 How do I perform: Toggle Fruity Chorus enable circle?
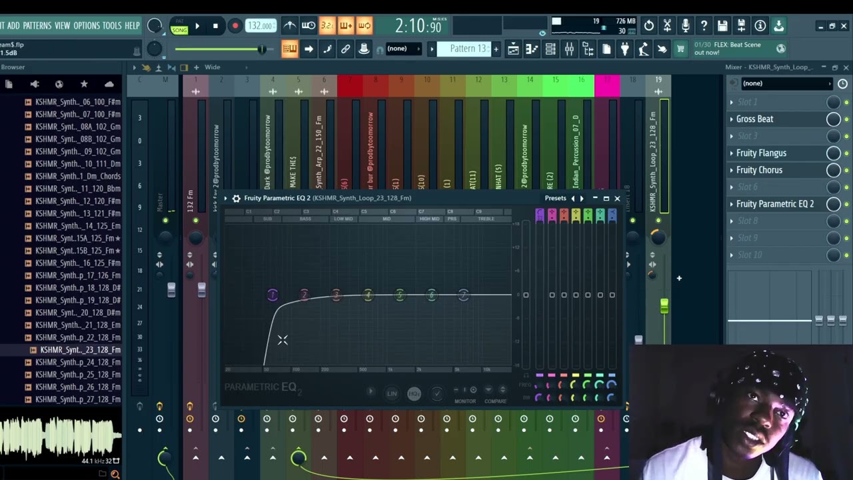[833, 170]
